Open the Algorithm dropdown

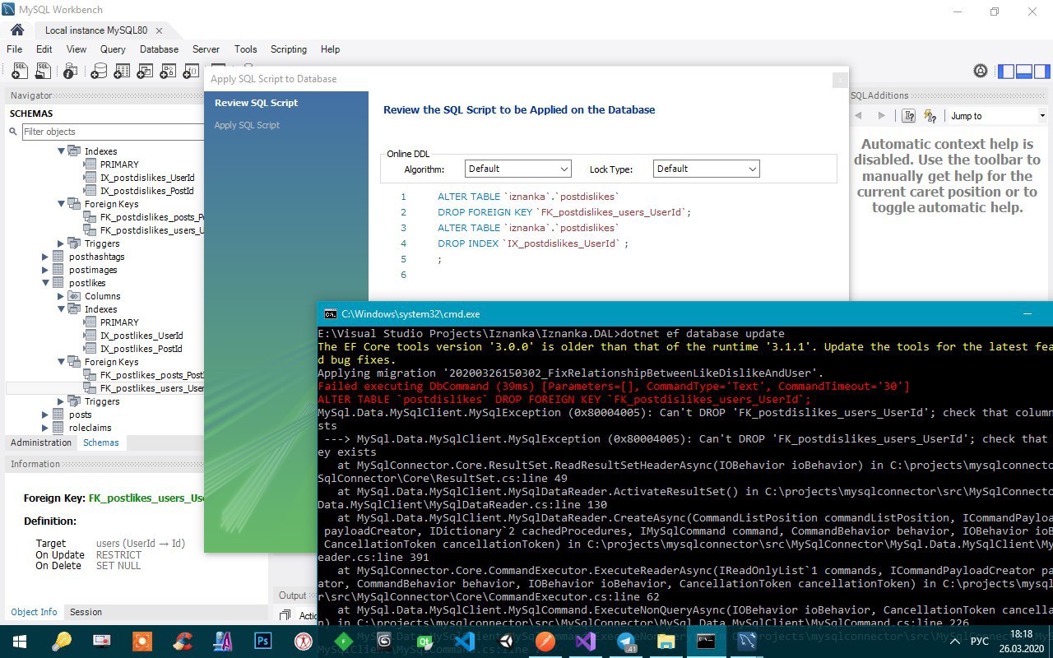pyautogui.click(x=518, y=169)
